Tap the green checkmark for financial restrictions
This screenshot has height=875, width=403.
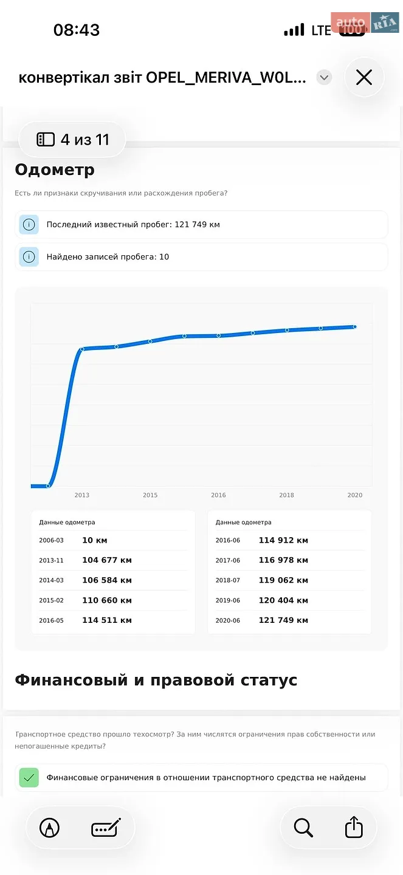(29, 777)
